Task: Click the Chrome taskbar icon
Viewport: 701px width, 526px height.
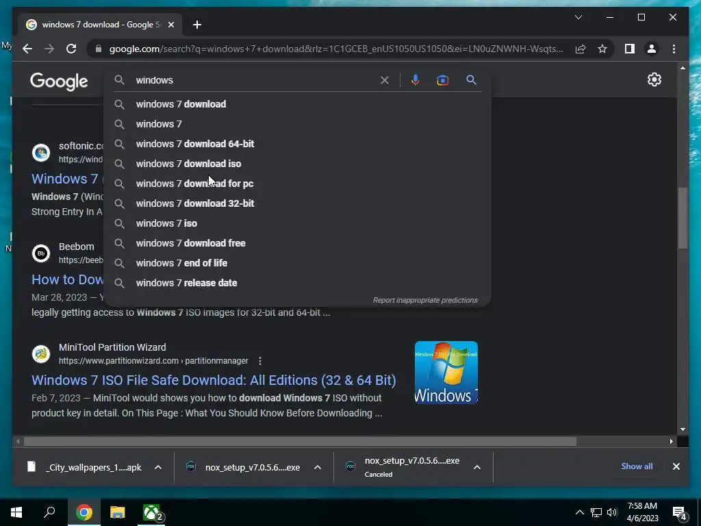Action: (x=84, y=512)
